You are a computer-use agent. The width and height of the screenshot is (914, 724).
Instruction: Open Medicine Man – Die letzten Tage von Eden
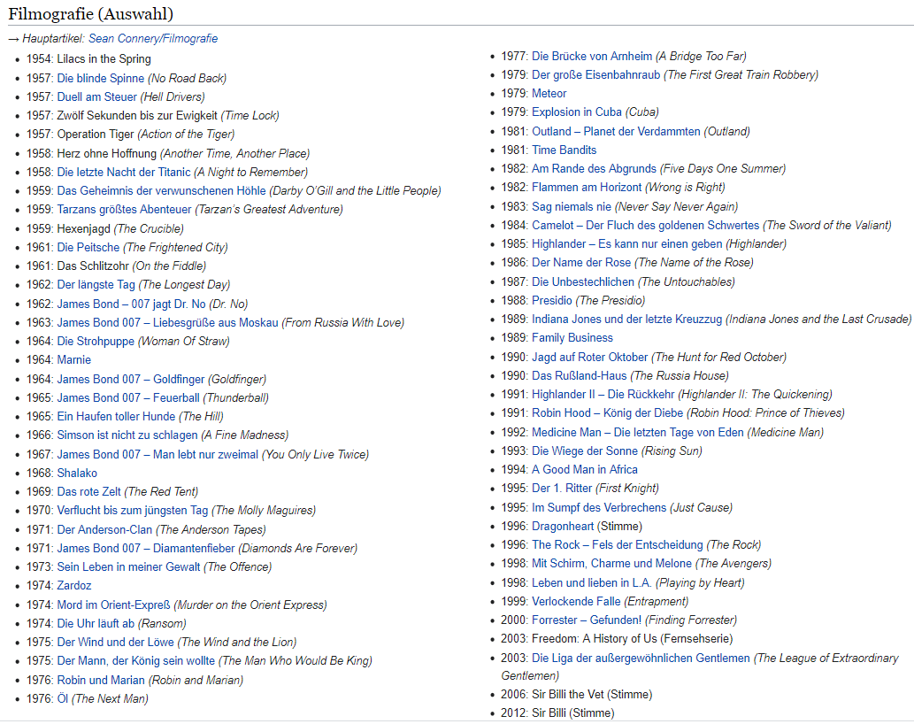pos(638,432)
